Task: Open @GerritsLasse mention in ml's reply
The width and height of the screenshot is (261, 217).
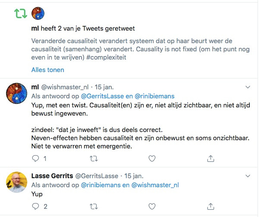Action: (x=102, y=96)
